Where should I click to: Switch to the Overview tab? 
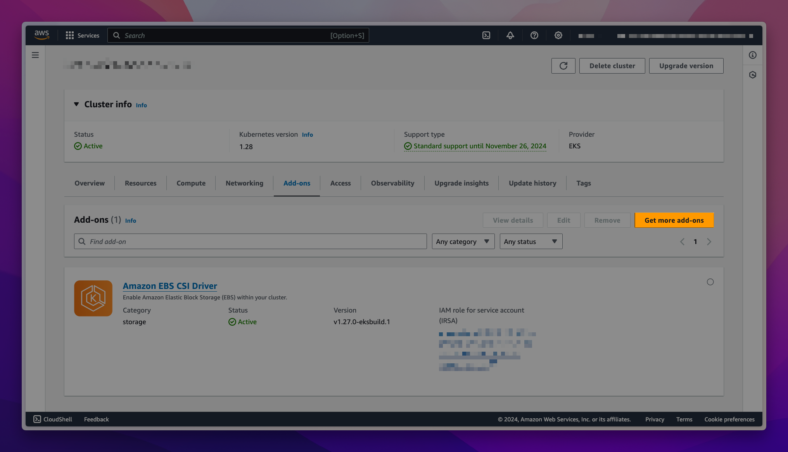click(x=89, y=183)
